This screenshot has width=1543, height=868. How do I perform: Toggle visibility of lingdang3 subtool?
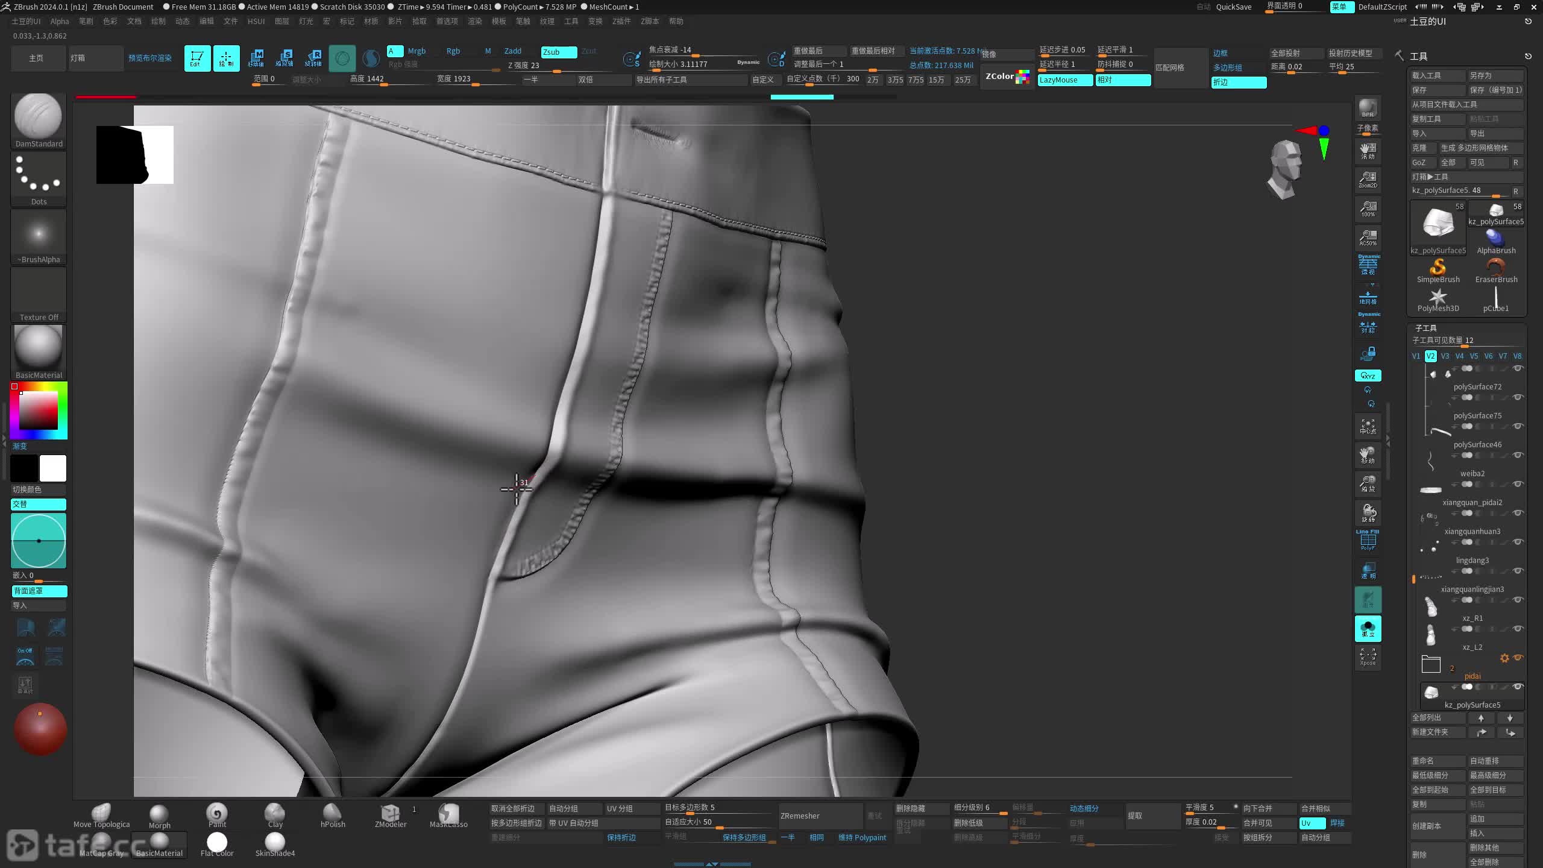[1518, 542]
